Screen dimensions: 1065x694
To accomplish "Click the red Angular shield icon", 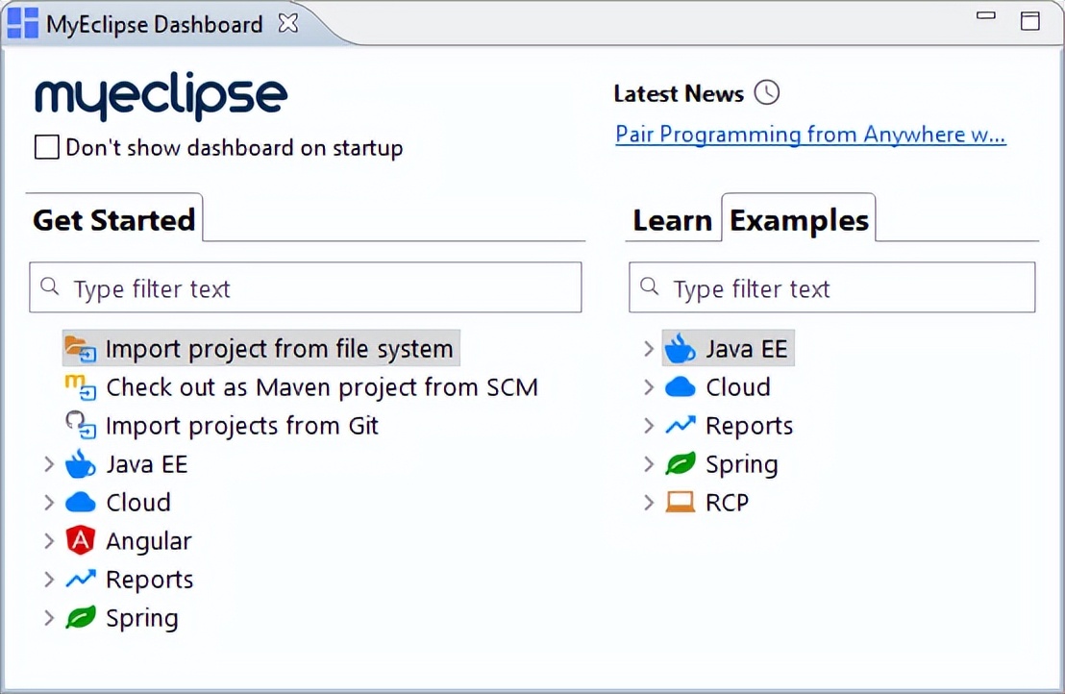I will (81, 541).
